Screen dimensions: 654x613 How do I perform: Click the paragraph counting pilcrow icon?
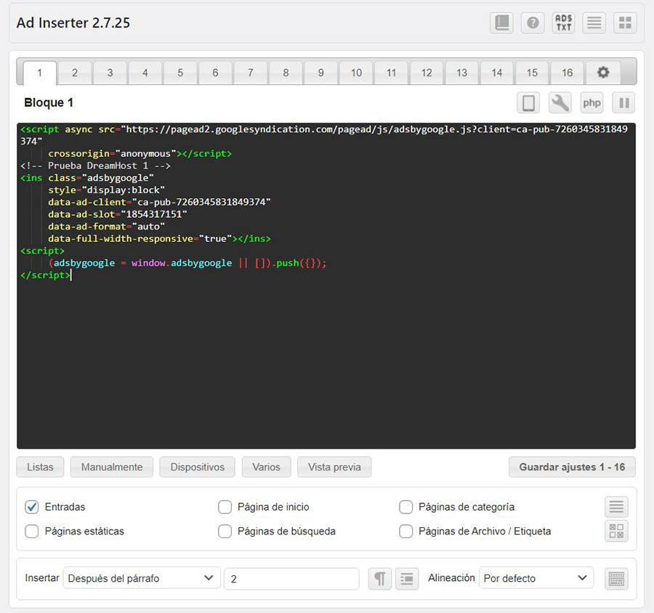(379, 579)
